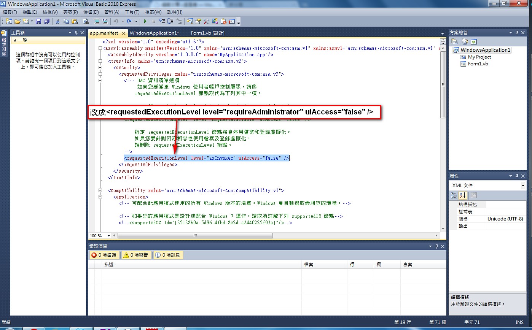Screen dimensions: 532x330
Task: Open Properties Window from toolbar icon
Action: [x=198, y=21]
